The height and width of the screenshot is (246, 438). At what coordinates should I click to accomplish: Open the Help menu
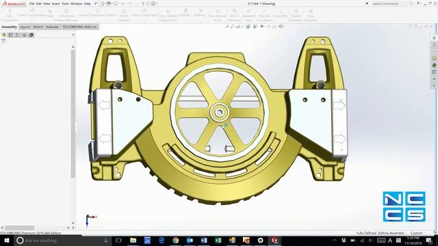87,3
